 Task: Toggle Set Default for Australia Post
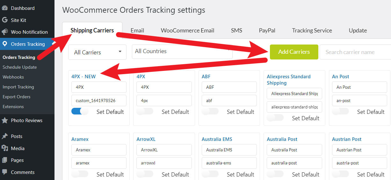275,174
